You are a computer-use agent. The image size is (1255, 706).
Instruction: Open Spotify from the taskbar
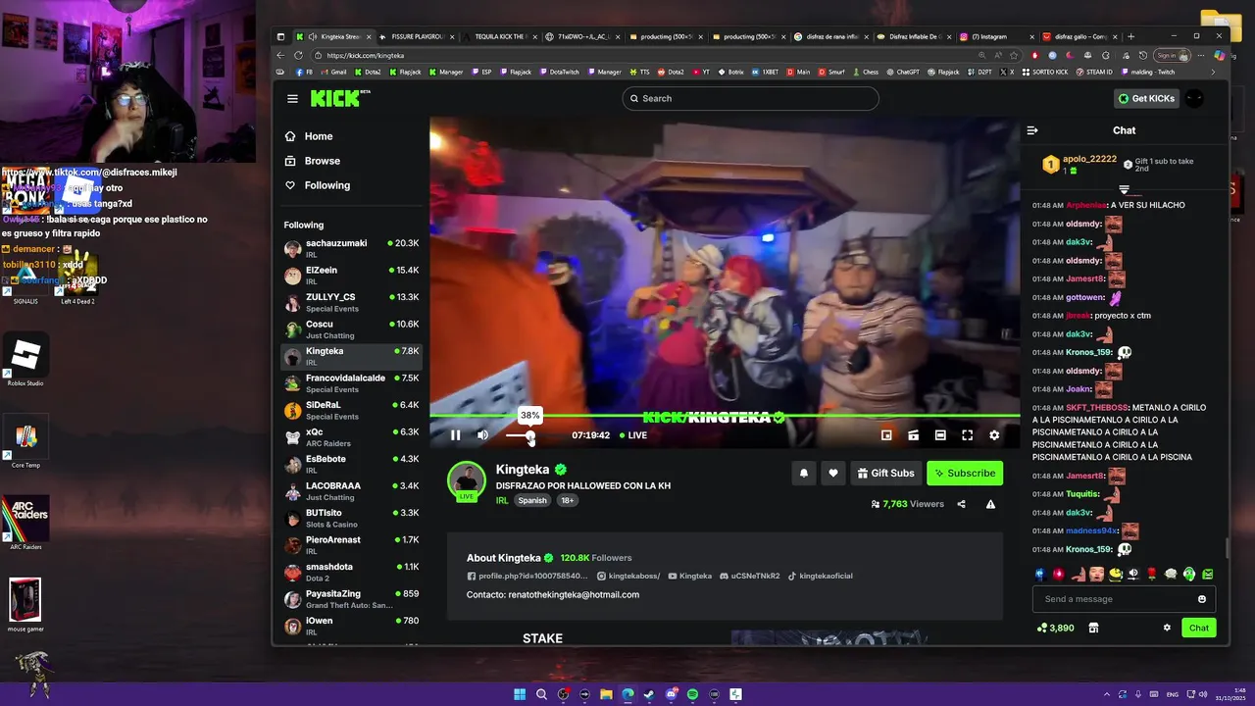692,694
